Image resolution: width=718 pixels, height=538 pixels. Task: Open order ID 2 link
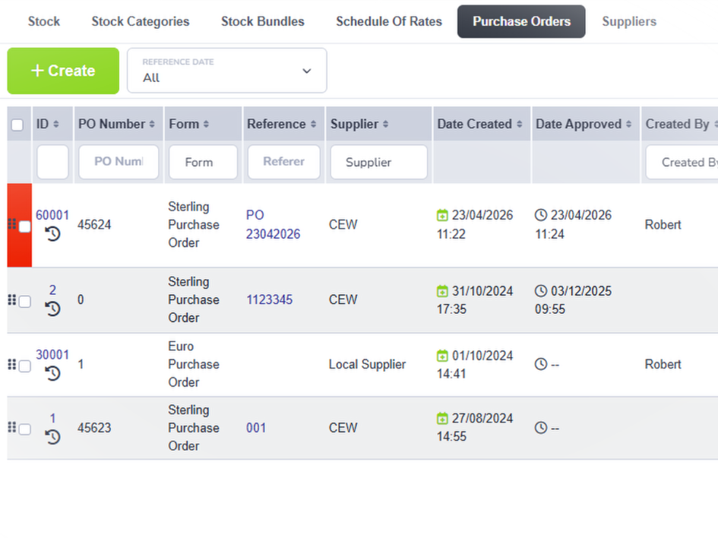coord(52,290)
